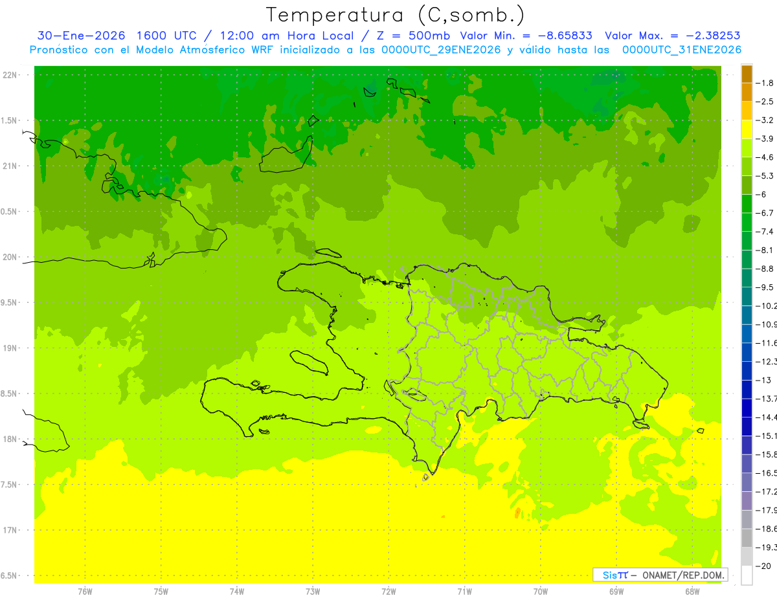Click the '20N' latitude label

pos(10,257)
